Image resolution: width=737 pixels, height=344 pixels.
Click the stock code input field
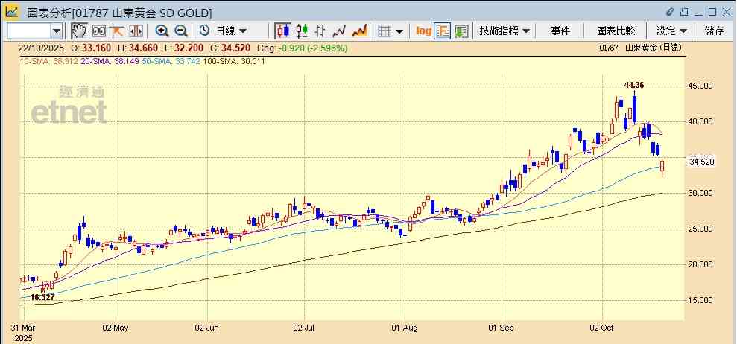28,31
